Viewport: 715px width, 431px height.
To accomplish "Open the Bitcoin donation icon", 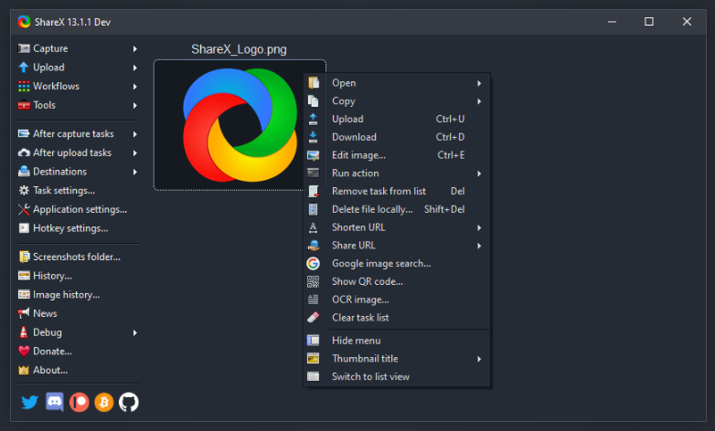I will (104, 403).
